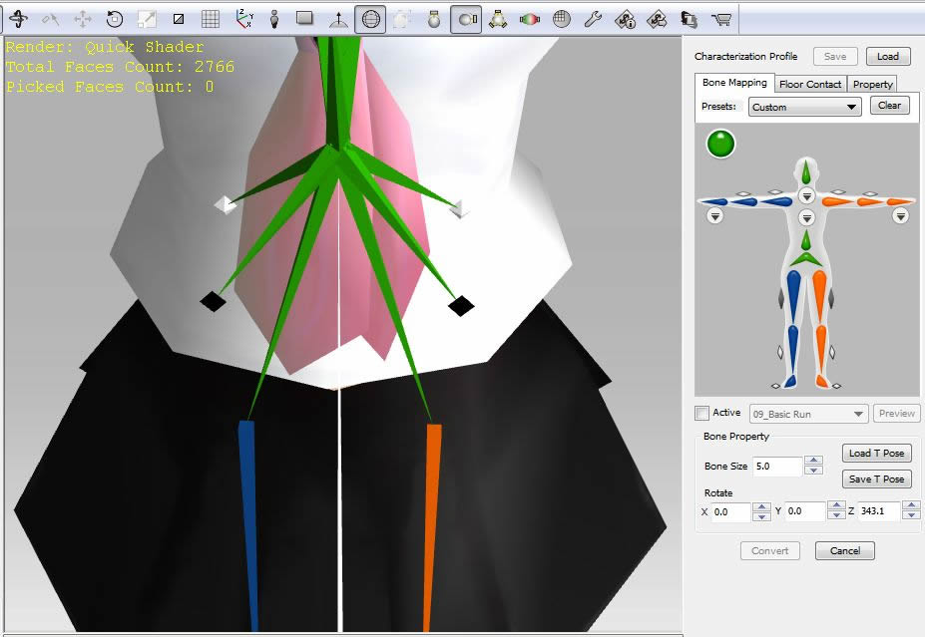This screenshot has height=637, width=925.
Task: Pick the scale tool with diagonal arrow
Action: [x=147, y=19]
